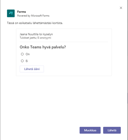Click "Tässä on esikatselu lähettämästäsi kortista." text
The image size is (128, 140).
(x=35, y=23)
